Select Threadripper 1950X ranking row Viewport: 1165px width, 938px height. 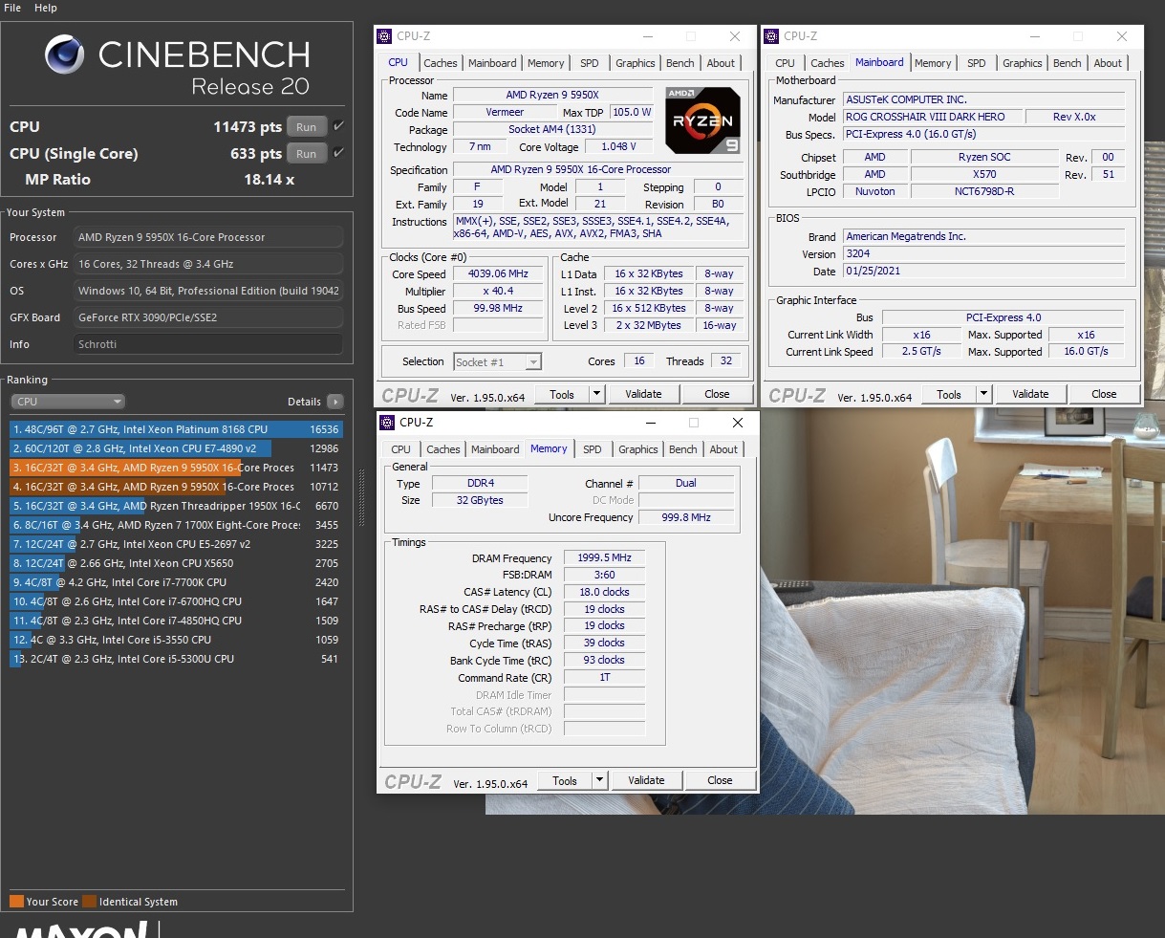[176, 506]
